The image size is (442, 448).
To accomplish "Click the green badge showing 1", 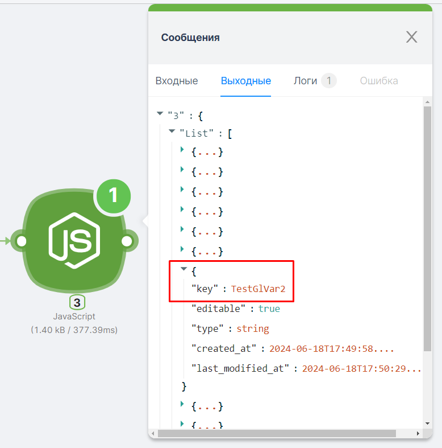I will (114, 196).
